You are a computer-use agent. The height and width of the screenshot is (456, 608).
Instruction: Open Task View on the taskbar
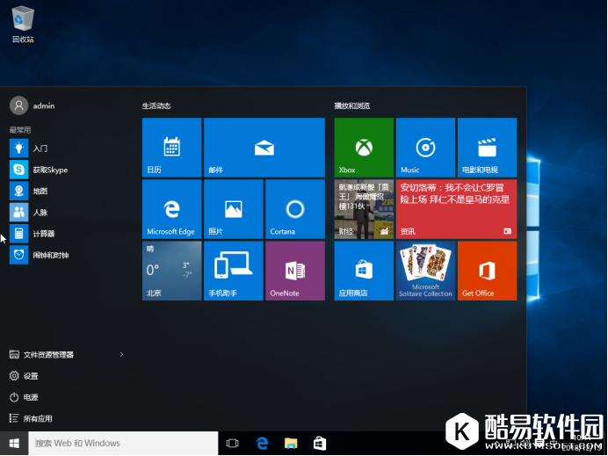pos(233,444)
